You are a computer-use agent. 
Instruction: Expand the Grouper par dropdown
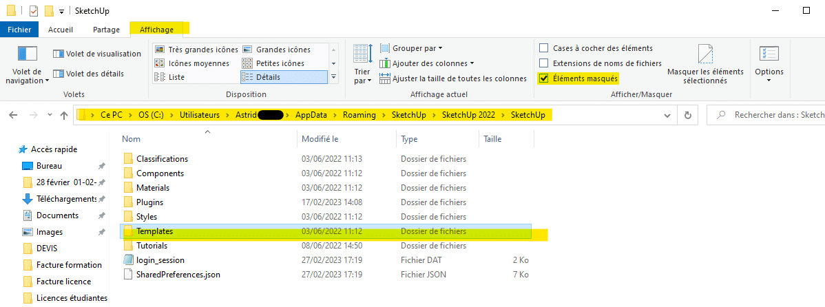(411, 48)
